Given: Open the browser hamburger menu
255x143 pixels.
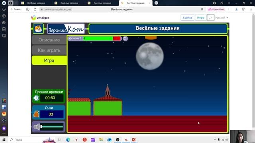Looking at the screenshot, I should pyautogui.click(x=229, y=3).
